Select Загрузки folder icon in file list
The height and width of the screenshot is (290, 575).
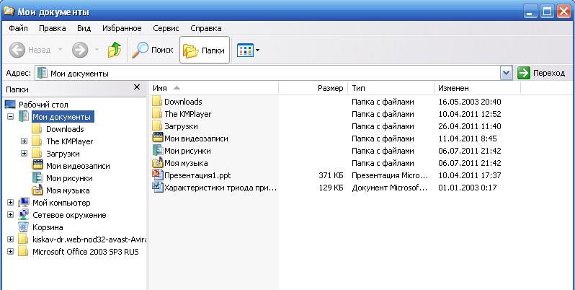[x=157, y=126]
